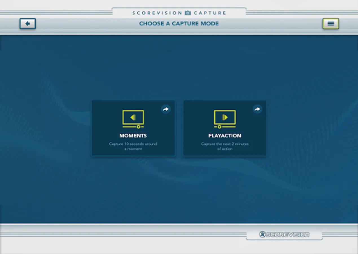This screenshot has height=254, width=358.
Task: Go back with the arrow button
Action: click(28, 24)
